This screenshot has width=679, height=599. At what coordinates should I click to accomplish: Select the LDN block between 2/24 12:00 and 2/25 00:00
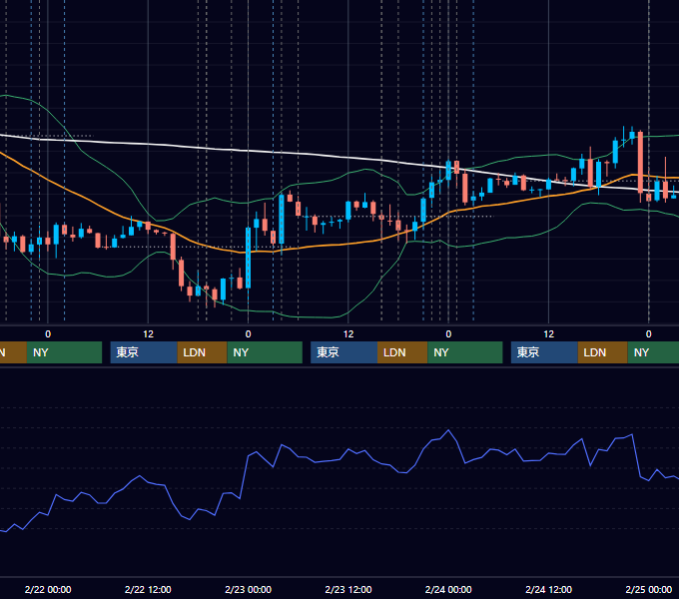coord(603,352)
